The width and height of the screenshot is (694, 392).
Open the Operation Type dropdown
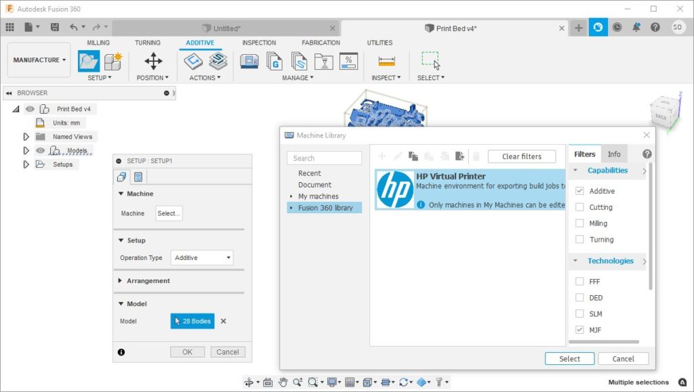point(202,258)
